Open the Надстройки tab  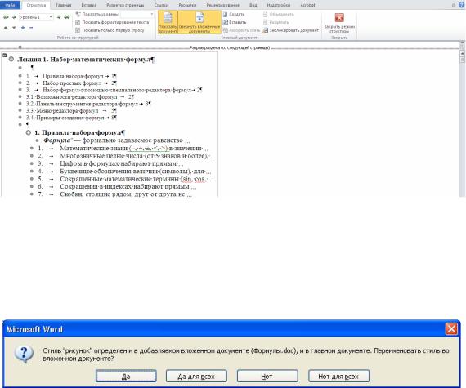tap(279, 5)
